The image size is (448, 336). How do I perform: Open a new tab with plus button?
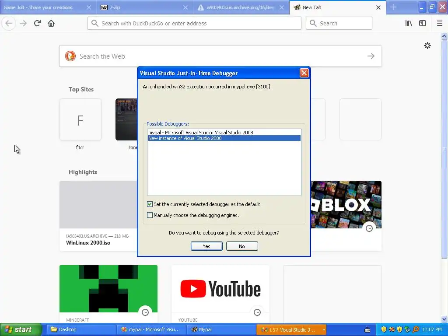coord(393,7)
